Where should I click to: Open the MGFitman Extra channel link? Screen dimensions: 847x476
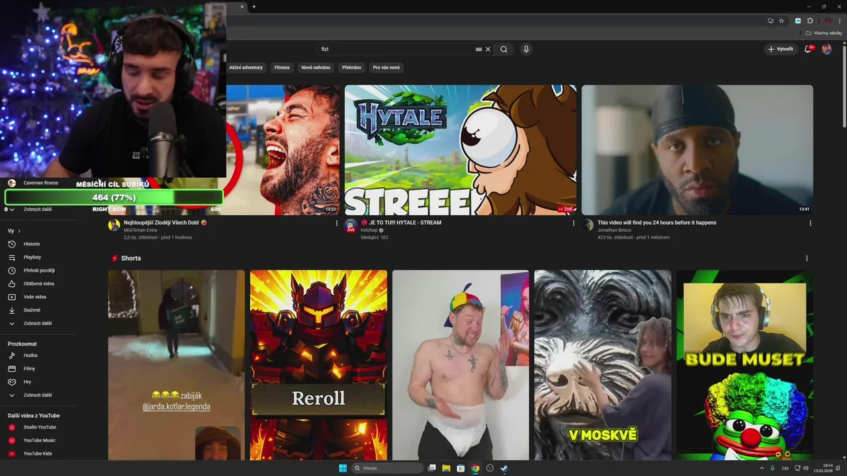pyautogui.click(x=140, y=230)
